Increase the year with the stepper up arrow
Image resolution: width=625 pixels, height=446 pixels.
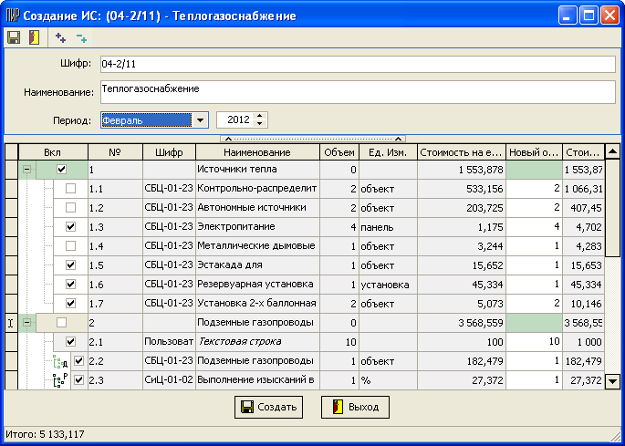tap(261, 116)
